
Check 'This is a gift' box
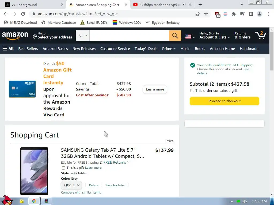63,168
